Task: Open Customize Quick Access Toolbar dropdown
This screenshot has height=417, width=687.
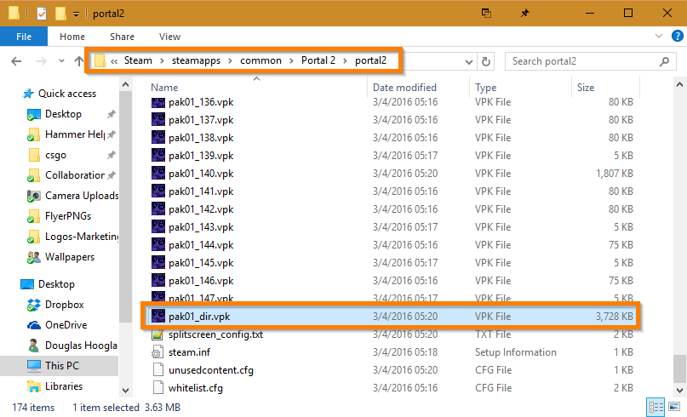Action: (76, 14)
